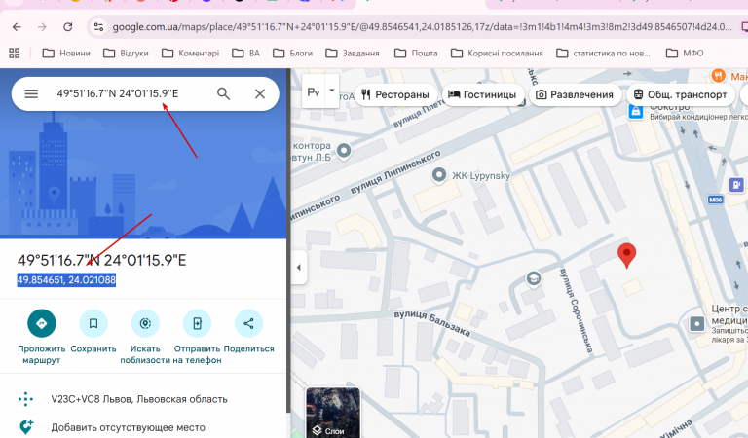The width and height of the screenshot is (748, 438).
Task: Open the apps grid in bookmarks bar
Action: 15,53
